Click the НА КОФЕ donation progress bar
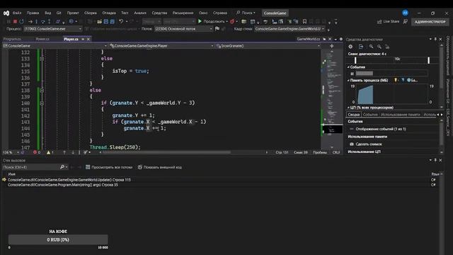This screenshot has width=453, height=255. [58, 239]
